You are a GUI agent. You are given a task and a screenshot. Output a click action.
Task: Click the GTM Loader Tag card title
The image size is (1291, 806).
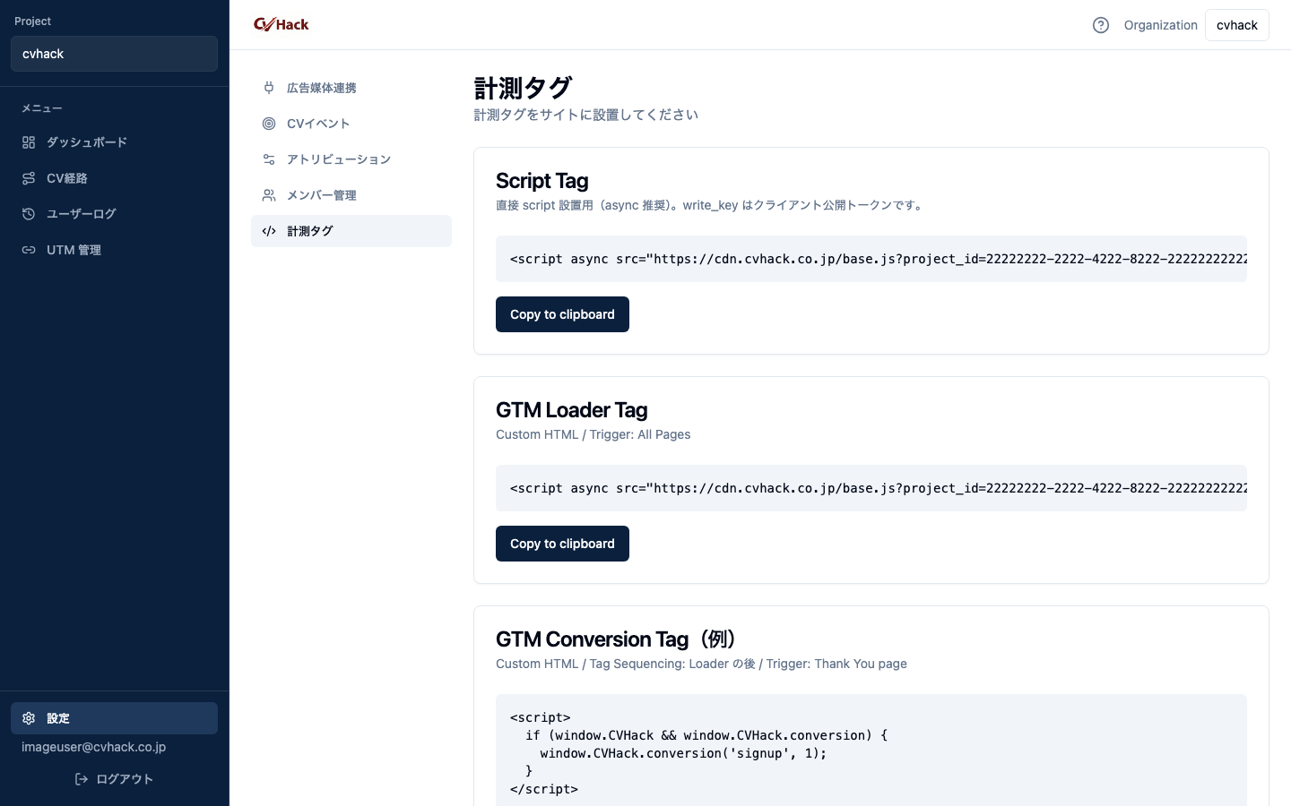tap(572, 410)
